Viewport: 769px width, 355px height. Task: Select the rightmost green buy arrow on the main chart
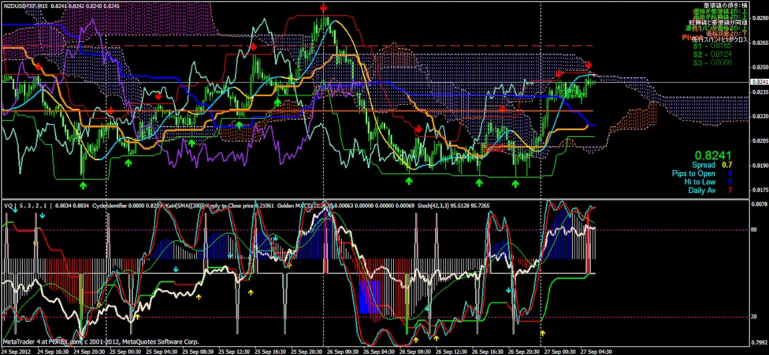pyautogui.click(x=515, y=182)
